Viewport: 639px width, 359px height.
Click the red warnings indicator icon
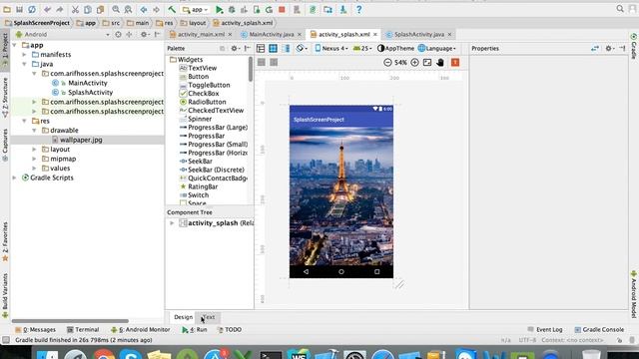(455, 62)
